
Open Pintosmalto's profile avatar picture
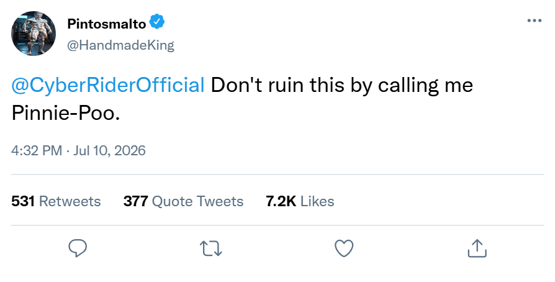[x=34, y=34]
